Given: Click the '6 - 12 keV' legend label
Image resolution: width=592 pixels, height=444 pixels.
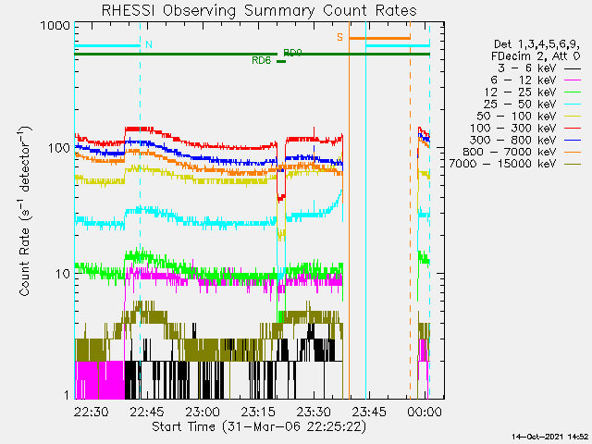Looking at the screenshot, I should coord(524,80).
